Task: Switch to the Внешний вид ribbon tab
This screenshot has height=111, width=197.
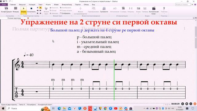Action: 67,5
